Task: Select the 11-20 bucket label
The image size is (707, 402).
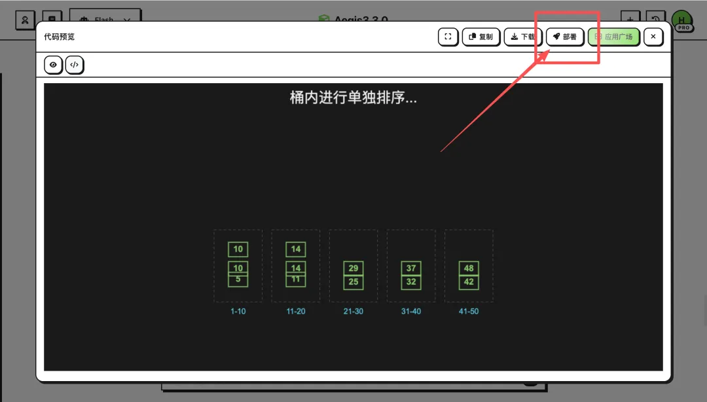Action: [296, 311]
